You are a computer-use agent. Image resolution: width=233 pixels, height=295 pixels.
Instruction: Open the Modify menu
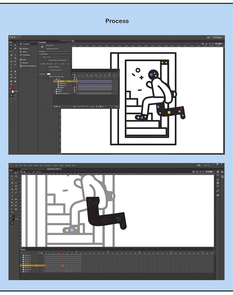click(36, 165)
